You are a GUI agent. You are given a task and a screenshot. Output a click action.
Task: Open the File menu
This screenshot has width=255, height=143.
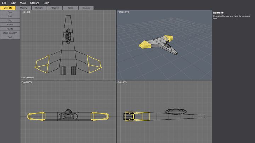click(x=4, y=3)
